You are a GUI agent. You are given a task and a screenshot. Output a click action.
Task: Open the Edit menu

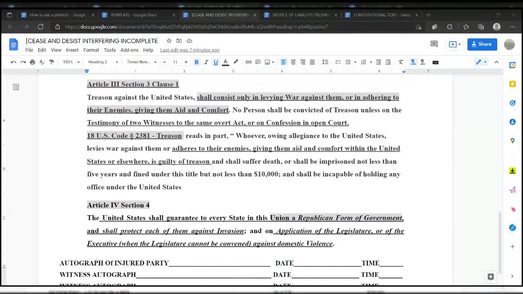pos(42,50)
